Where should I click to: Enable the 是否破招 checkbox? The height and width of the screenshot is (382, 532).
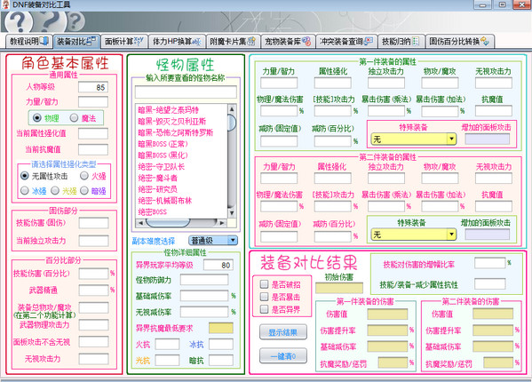[x=264, y=284]
